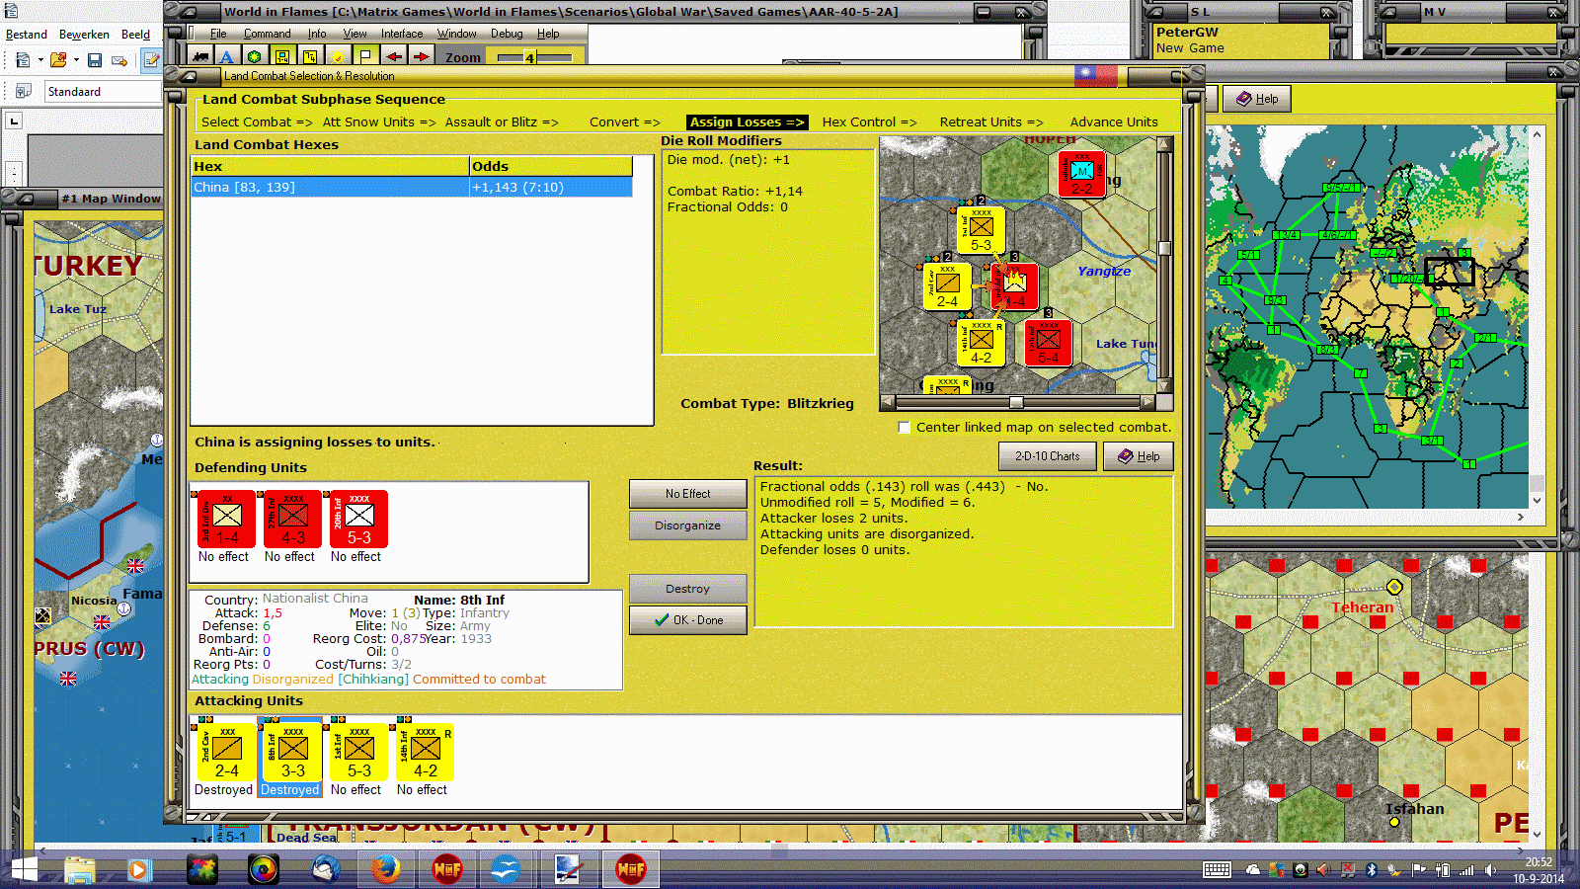Click the Hex column header
1580x889 pixels.
coord(330,167)
